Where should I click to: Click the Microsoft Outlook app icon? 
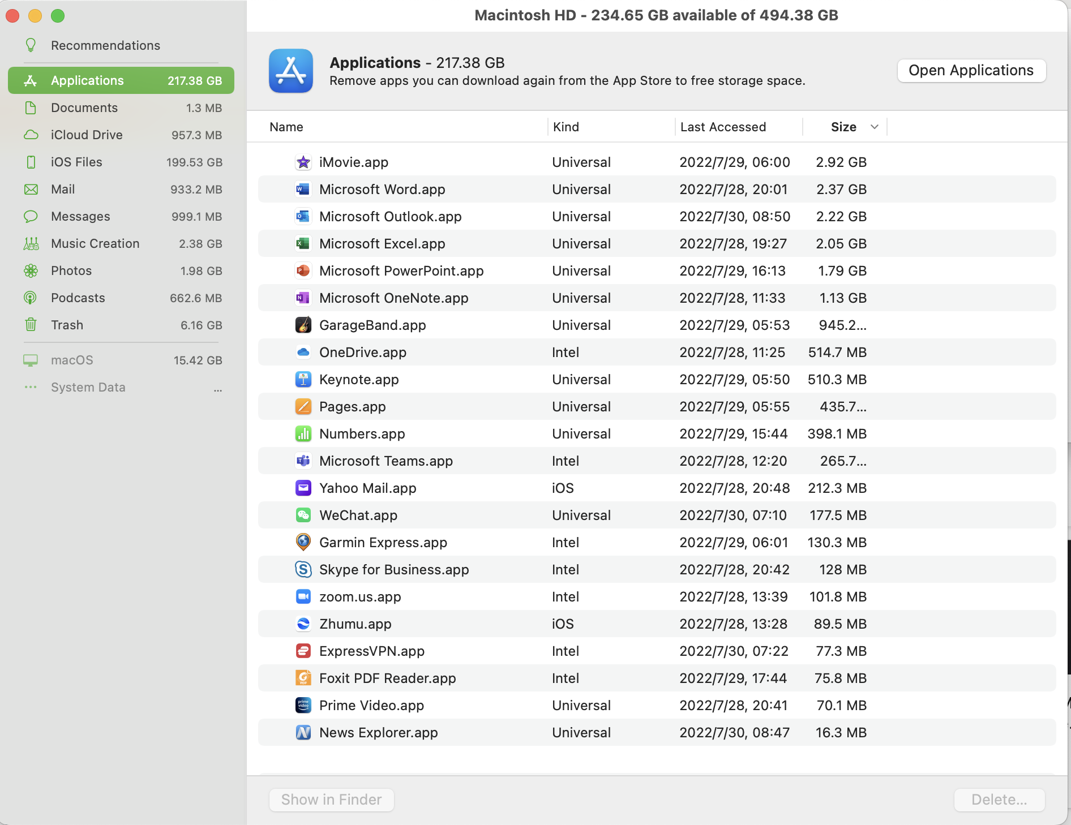pyautogui.click(x=303, y=217)
